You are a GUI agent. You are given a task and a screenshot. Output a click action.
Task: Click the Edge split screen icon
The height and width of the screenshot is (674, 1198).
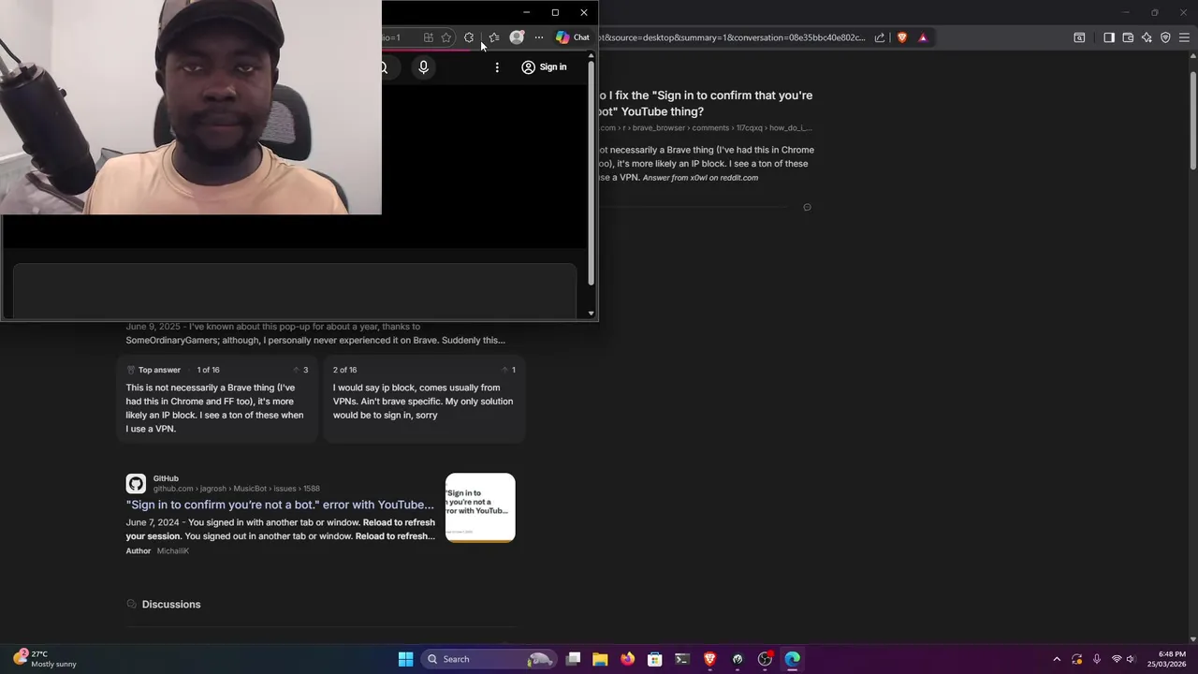[428, 37]
